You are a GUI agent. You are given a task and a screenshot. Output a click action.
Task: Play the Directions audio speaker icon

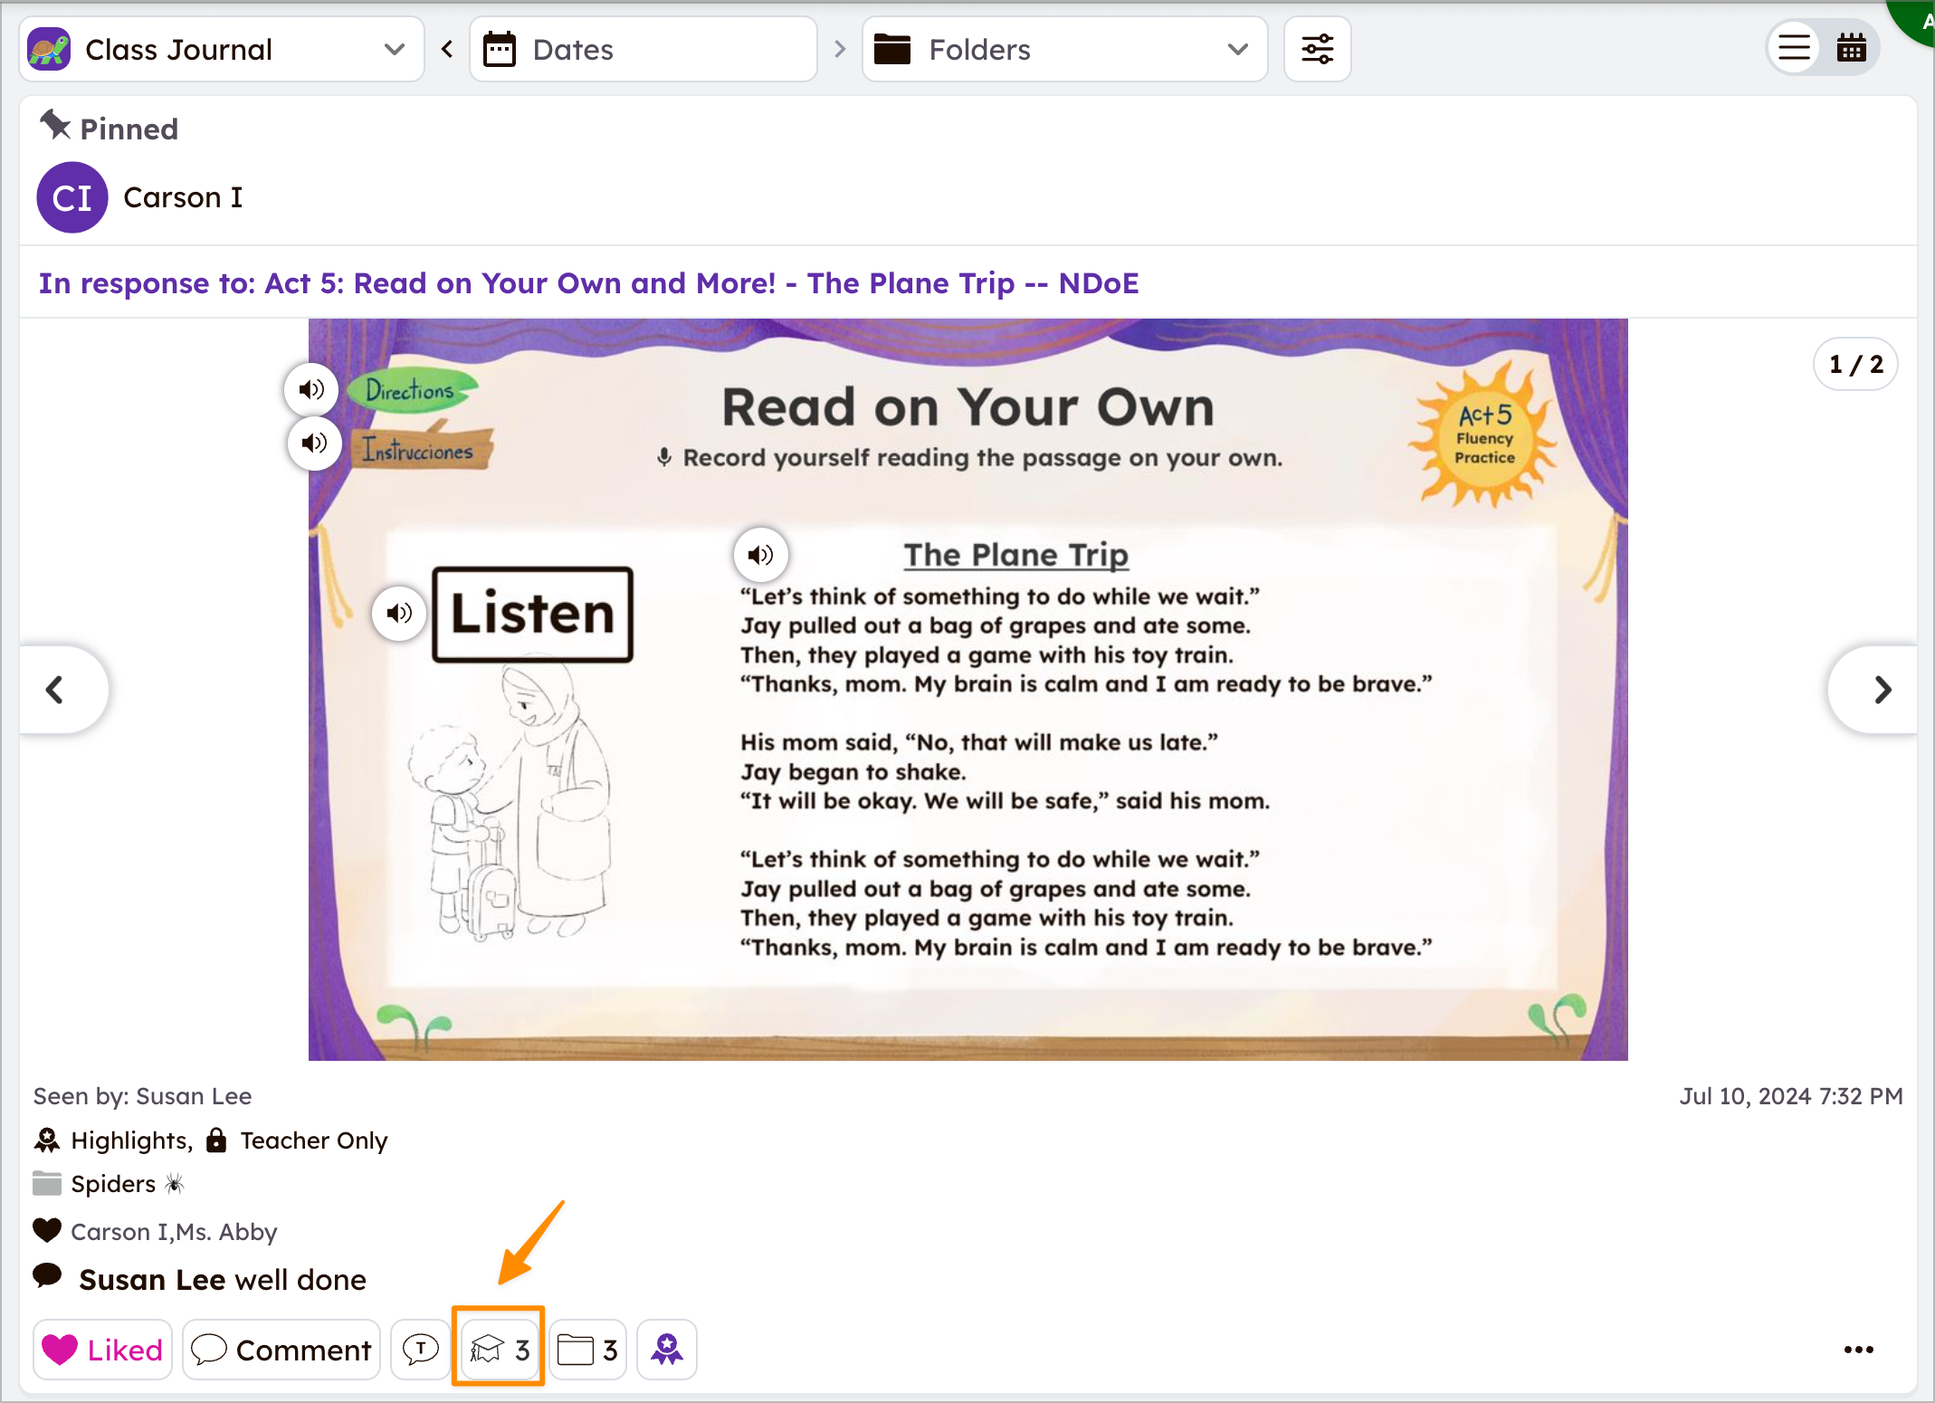[311, 389]
